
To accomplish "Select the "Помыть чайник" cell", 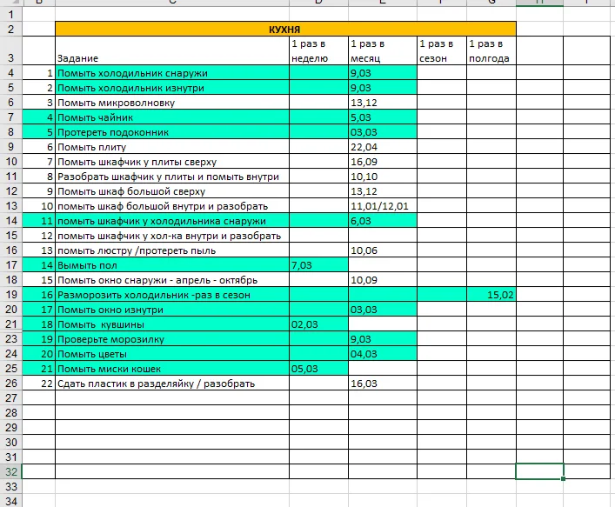I will click(172, 117).
